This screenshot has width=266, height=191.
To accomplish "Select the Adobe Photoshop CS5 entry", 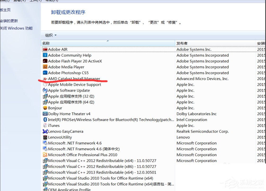I will click(x=68, y=73).
